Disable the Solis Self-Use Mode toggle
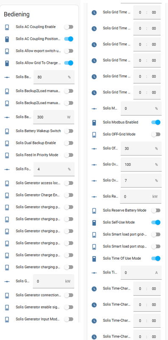Screen dimensions: 168x340 pos(156,222)
